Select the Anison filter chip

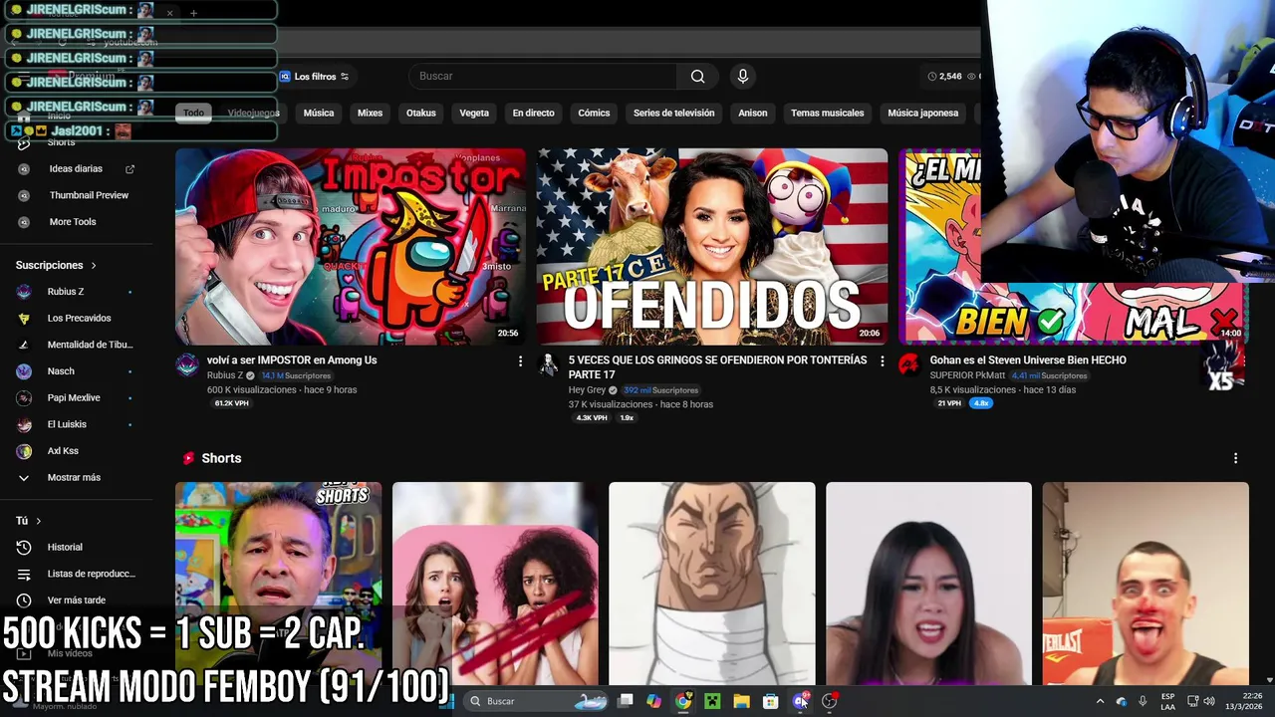click(x=753, y=113)
